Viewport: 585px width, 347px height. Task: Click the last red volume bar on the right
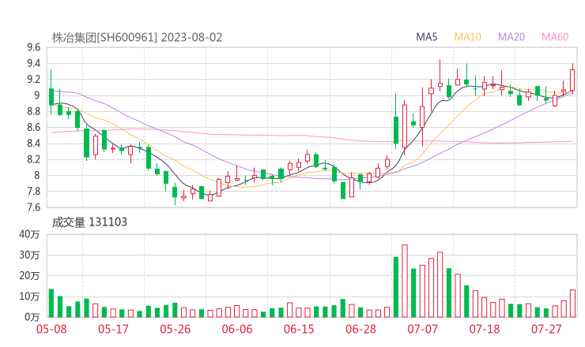[572, 304]
